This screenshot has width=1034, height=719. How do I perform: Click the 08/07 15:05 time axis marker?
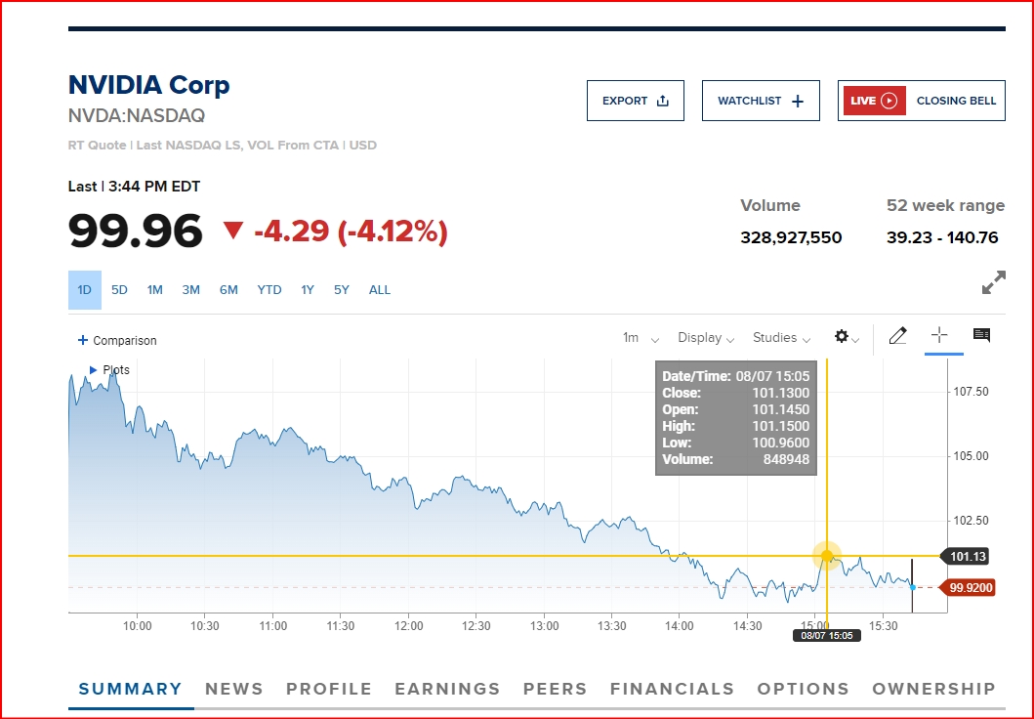coord(826,636)
